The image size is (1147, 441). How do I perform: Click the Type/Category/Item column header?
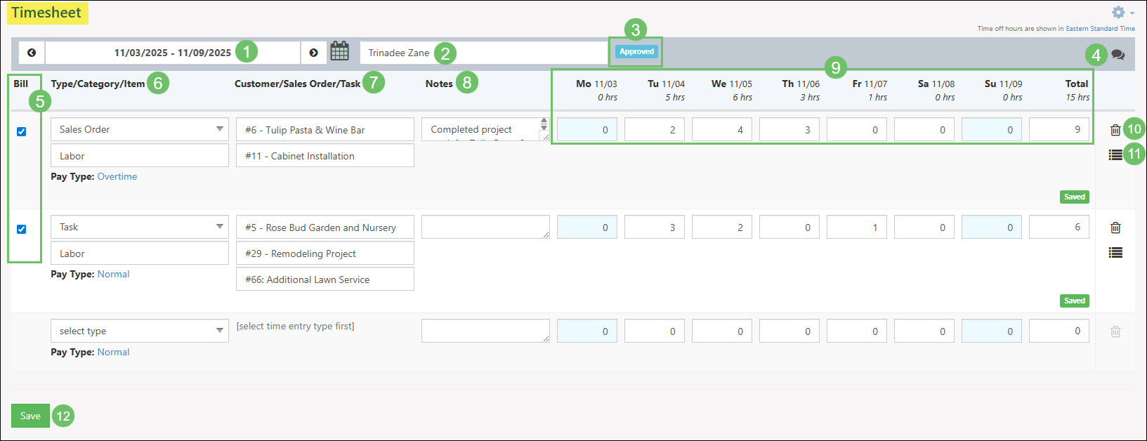[x=98, y=84]
